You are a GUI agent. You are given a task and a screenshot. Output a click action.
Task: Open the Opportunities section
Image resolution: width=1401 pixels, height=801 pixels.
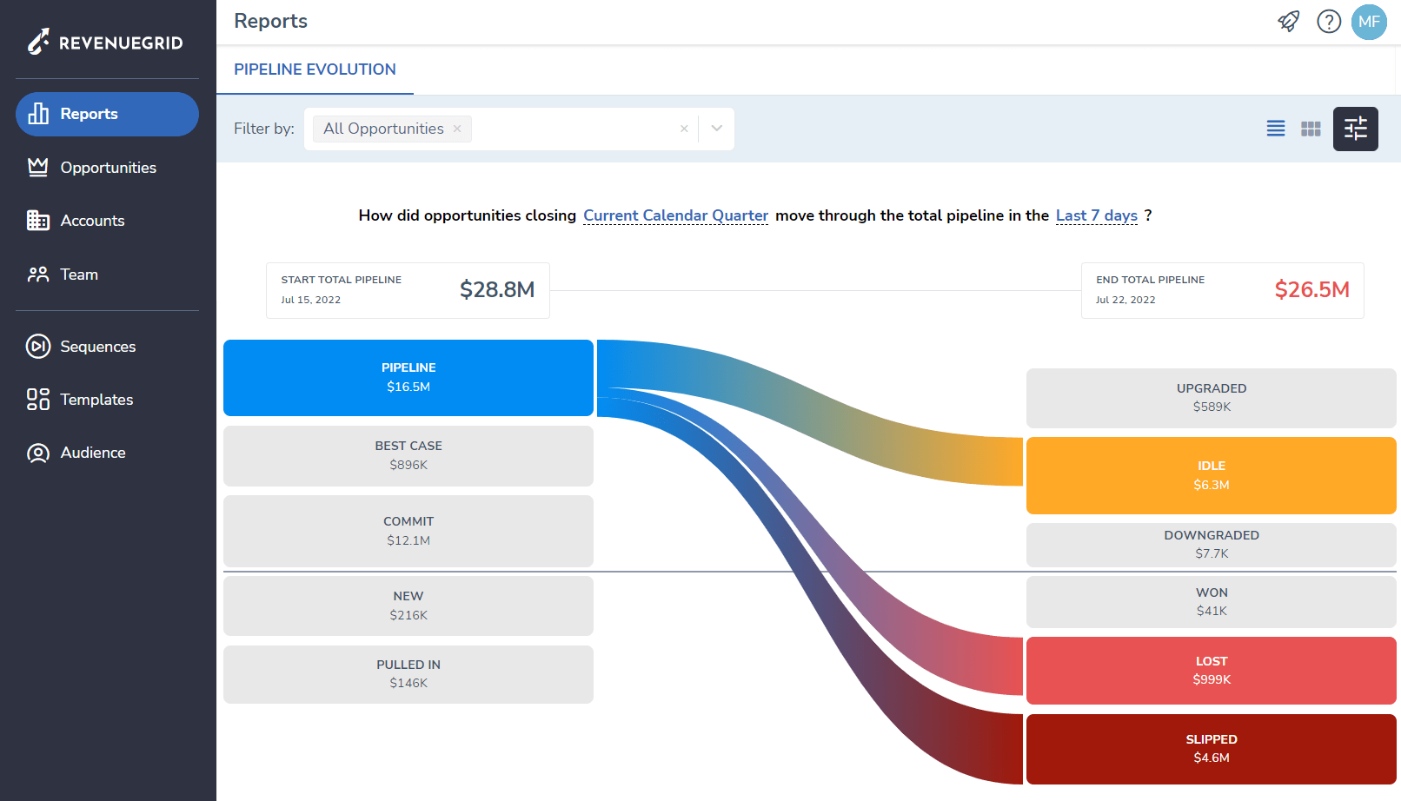coord(108,167)
